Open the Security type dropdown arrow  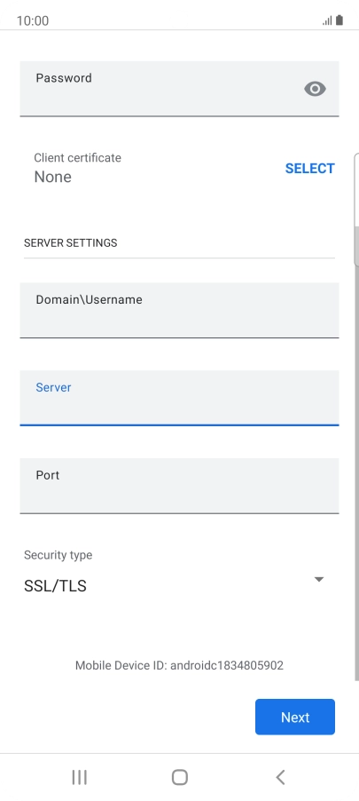click(x=319, y=579)
